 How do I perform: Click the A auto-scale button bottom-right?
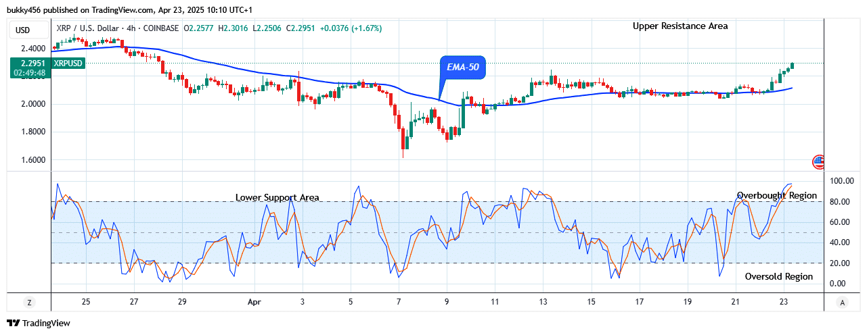click(x=841, y=301)
